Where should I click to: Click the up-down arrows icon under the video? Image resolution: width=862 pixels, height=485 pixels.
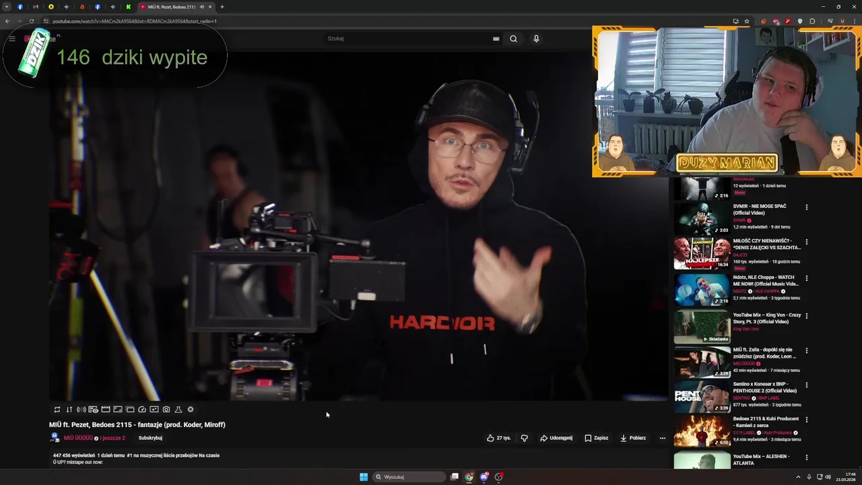point(69,410)
